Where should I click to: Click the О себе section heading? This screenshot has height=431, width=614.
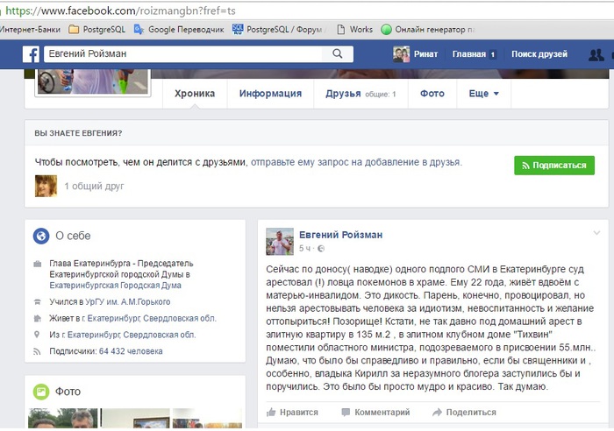(73, 236)
